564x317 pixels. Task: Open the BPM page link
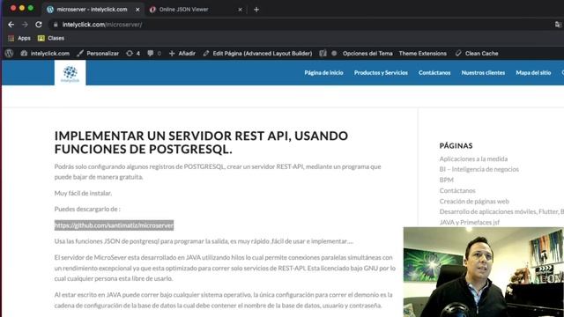coord(447,180)
